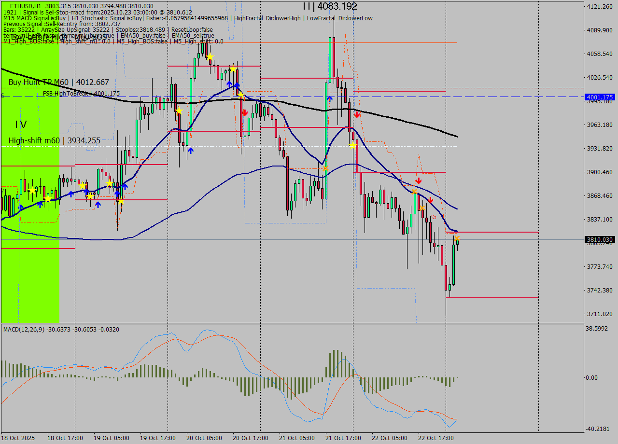Viewport: 618px width, 444px height.
Task: Click the yellow star at the 20 Oct price peak
Action: (x=210, y=57)
